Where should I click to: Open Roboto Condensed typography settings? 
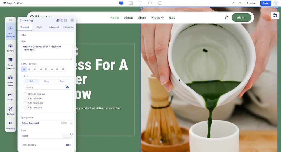(x=47, y=123)
